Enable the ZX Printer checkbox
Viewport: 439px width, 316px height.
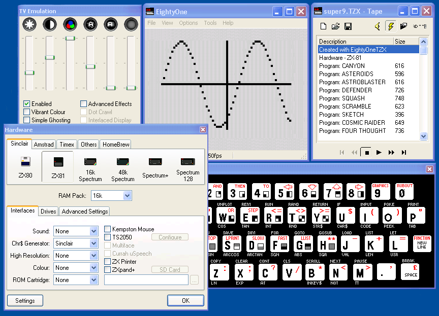click(108, 262)
